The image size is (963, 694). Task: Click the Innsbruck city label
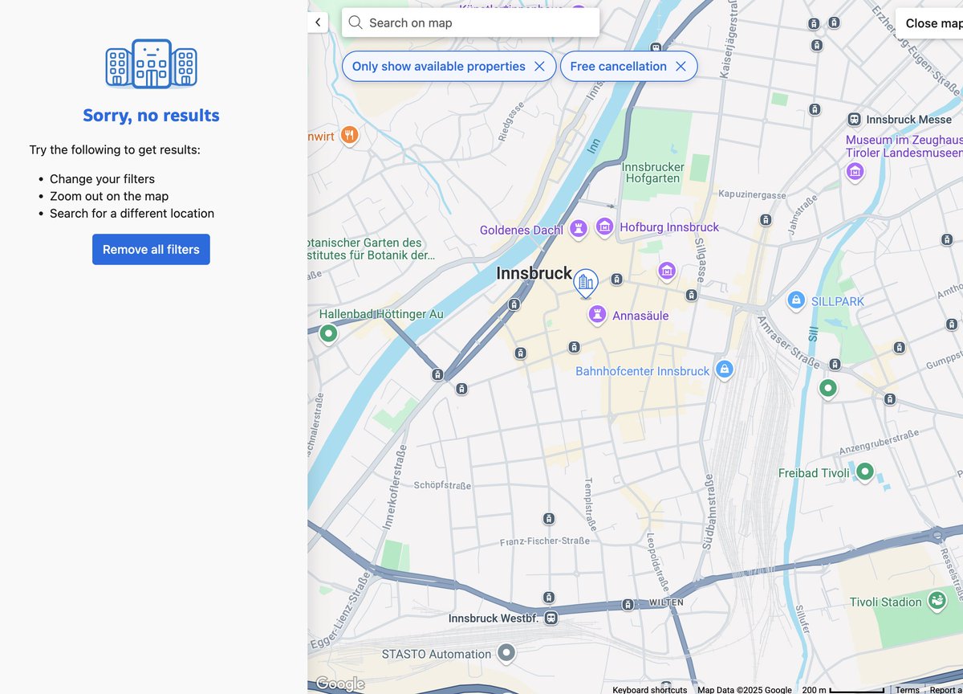(534, 273)
